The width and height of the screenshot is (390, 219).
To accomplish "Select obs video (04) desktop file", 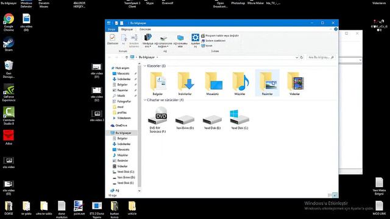I will (26, 23).
